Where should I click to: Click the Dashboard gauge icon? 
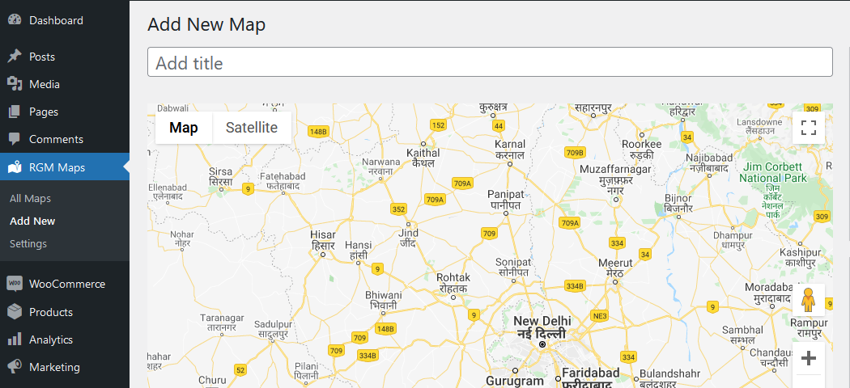14,20
